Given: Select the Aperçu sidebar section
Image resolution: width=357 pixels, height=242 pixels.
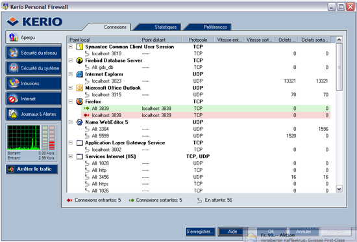Looking at the screenshot, I should [x=34, y=38].
